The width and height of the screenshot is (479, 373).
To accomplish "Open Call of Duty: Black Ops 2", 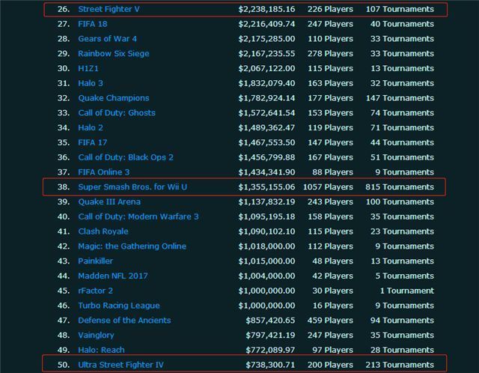I will pos(126,157).
